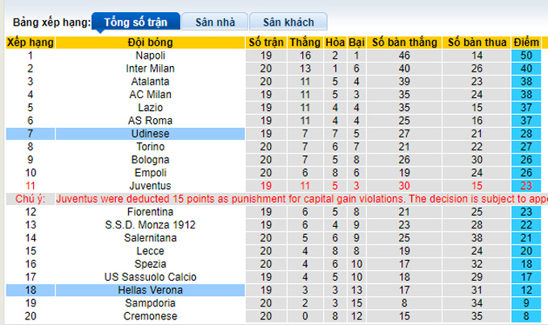Open the Inter Milan team link
This screenshot has width=548, height=325.
151,68
